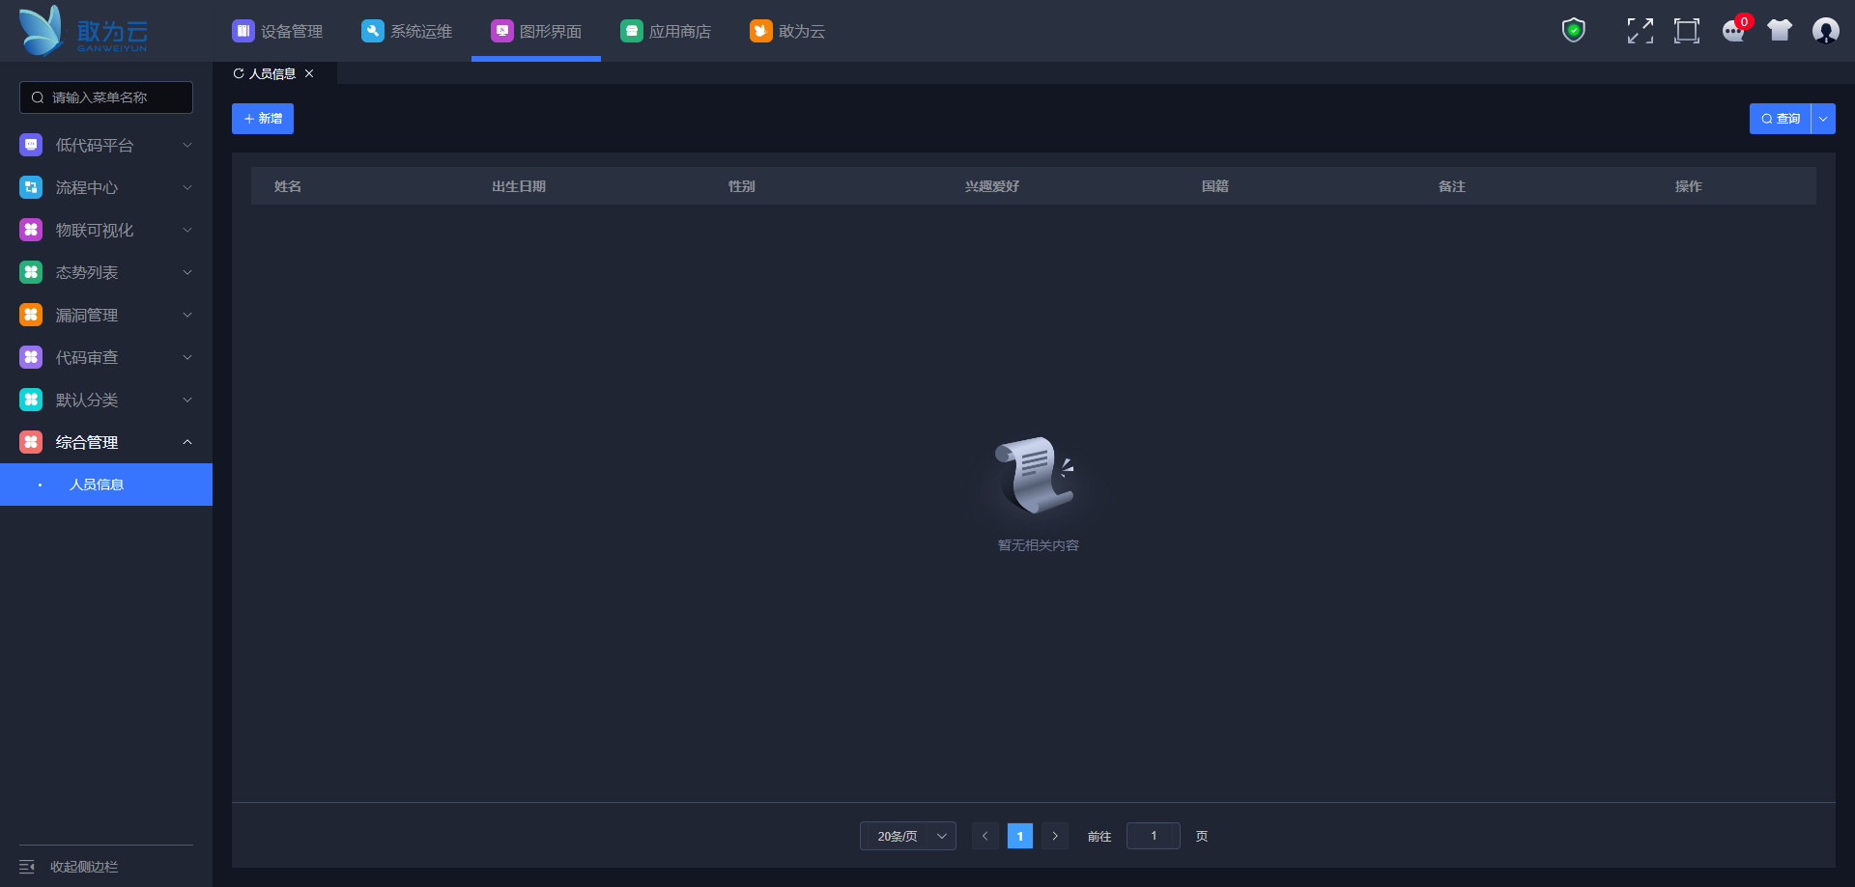Click 收起侧边栏 to collapse sidebar

(84, 867)
